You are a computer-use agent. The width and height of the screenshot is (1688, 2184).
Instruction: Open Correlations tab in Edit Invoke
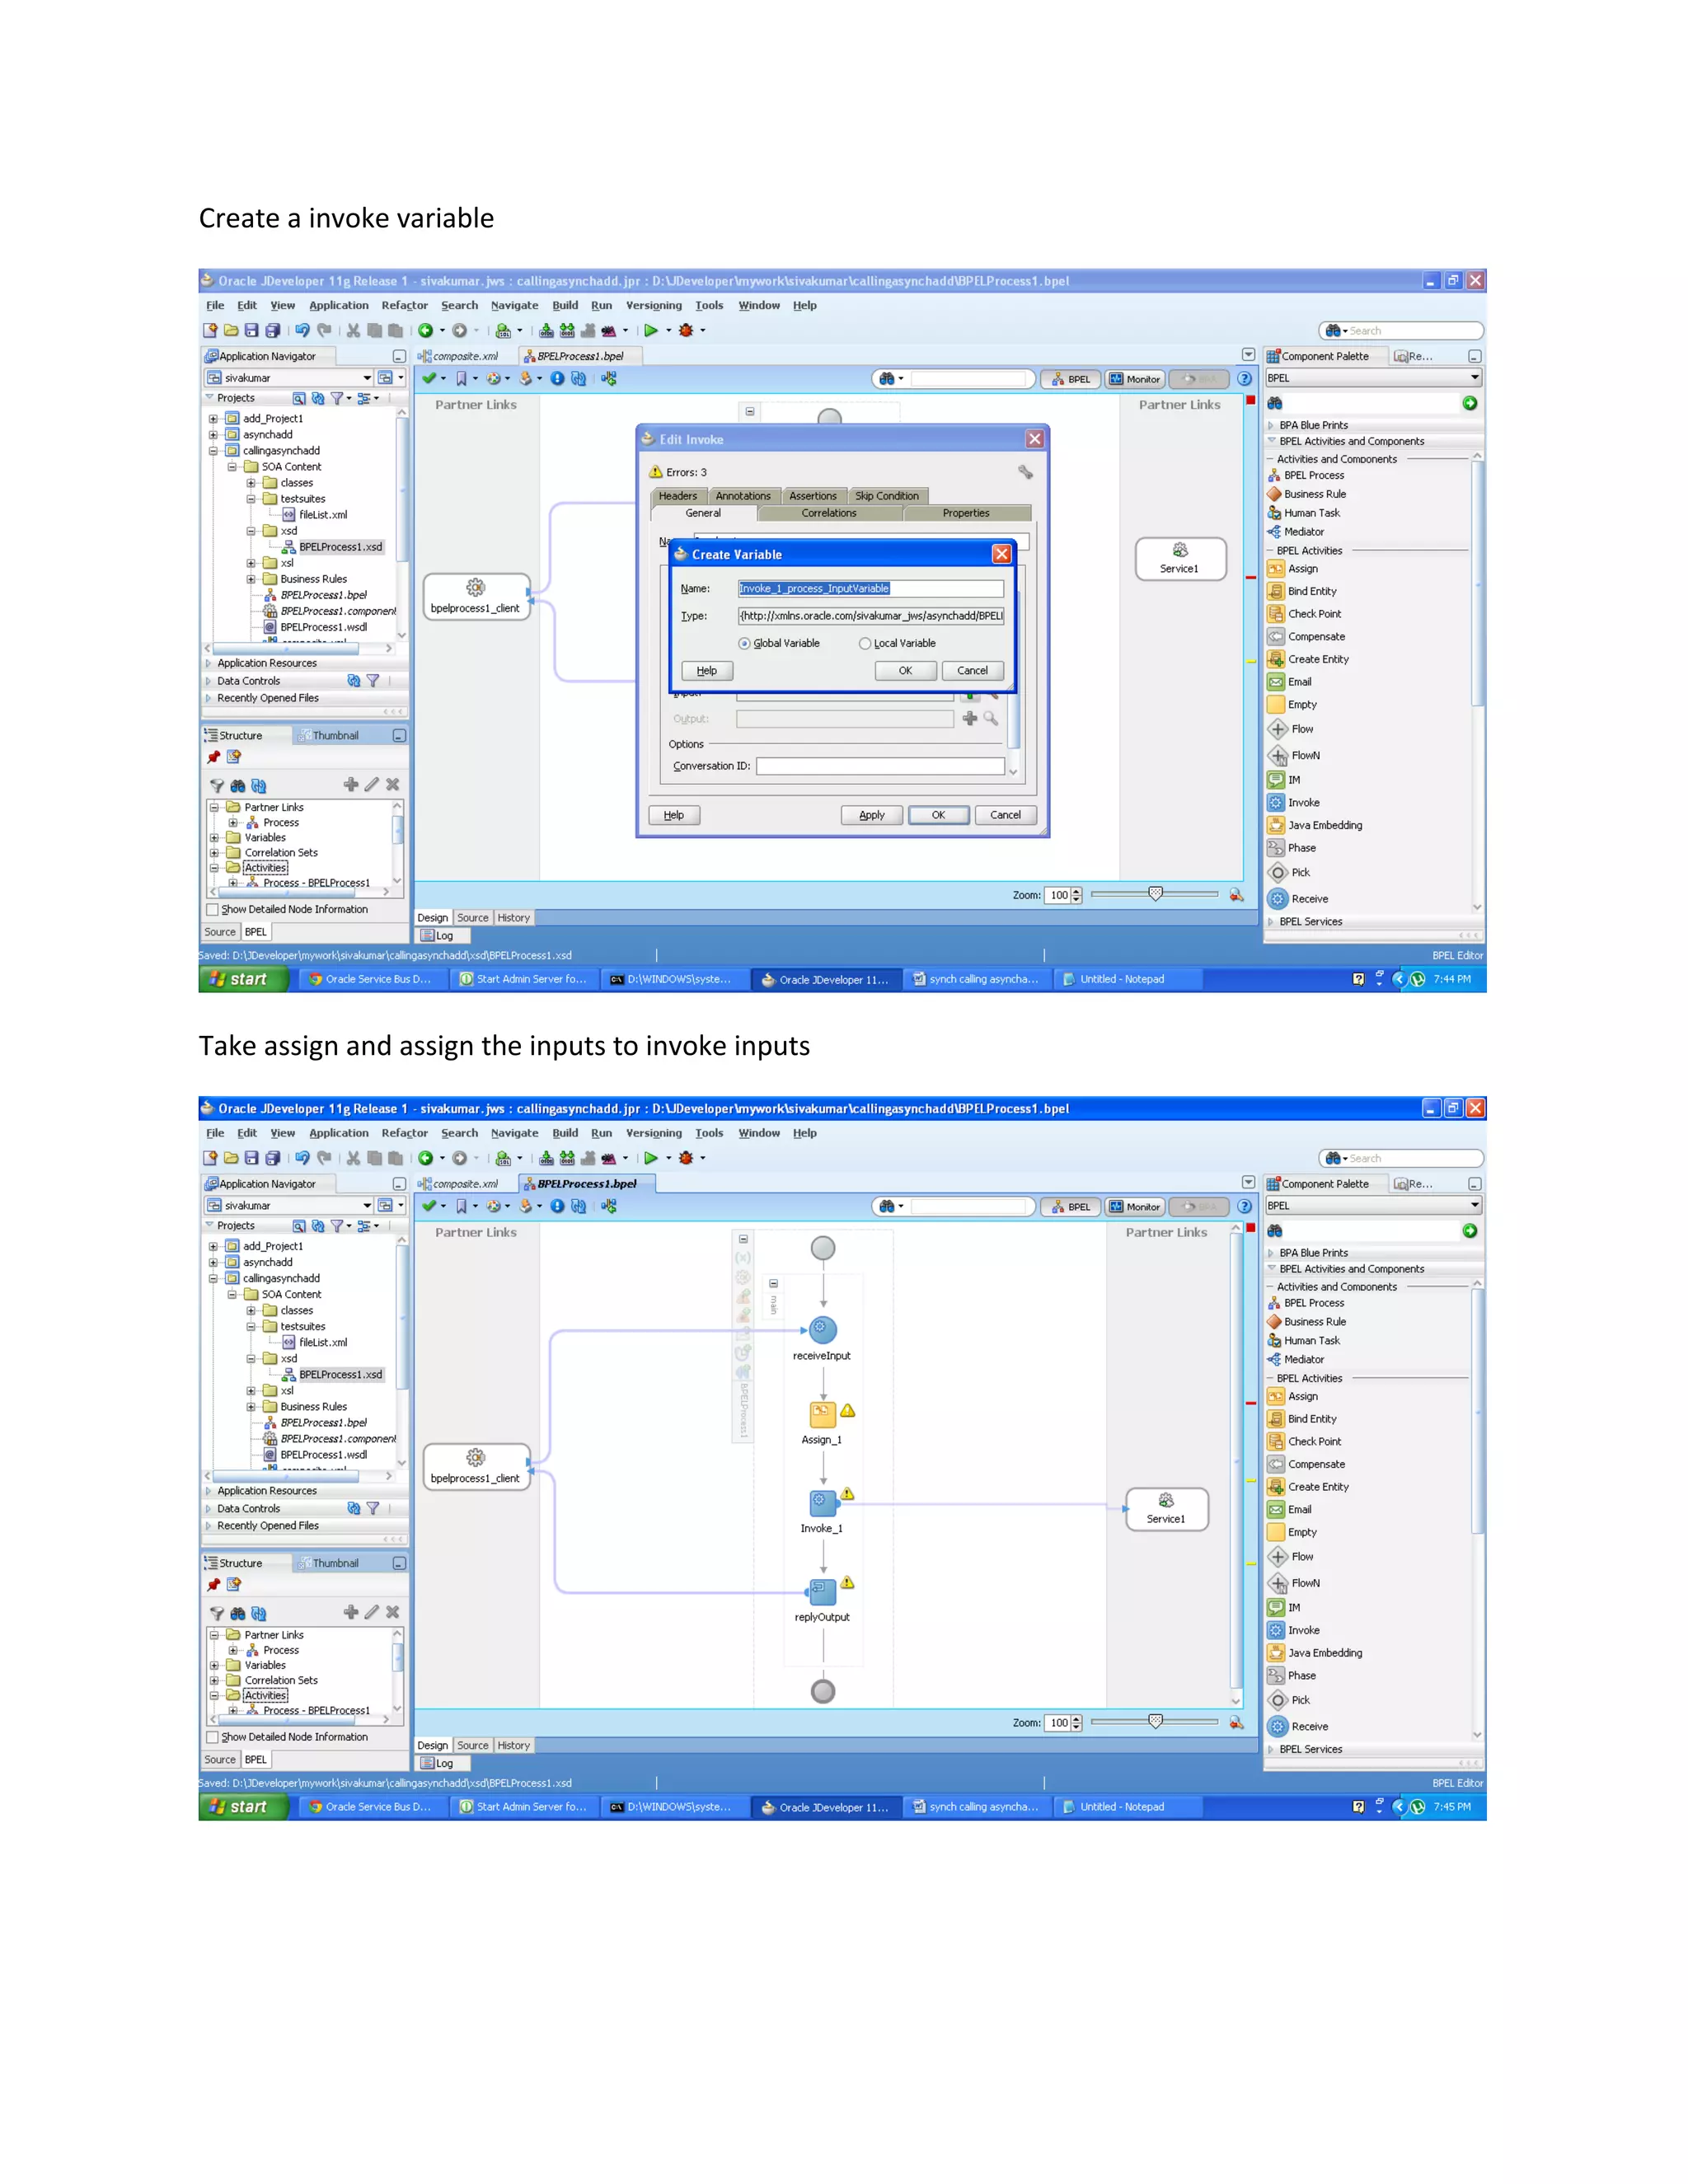(829, 513)
